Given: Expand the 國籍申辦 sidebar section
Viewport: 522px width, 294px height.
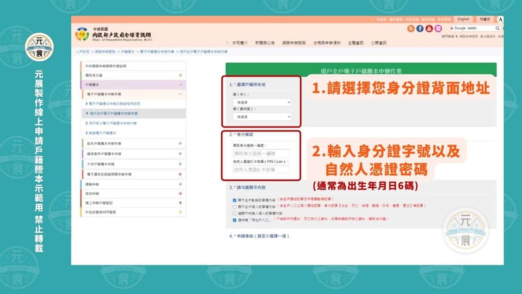Looking at the screenshot, I should (180, 184).
